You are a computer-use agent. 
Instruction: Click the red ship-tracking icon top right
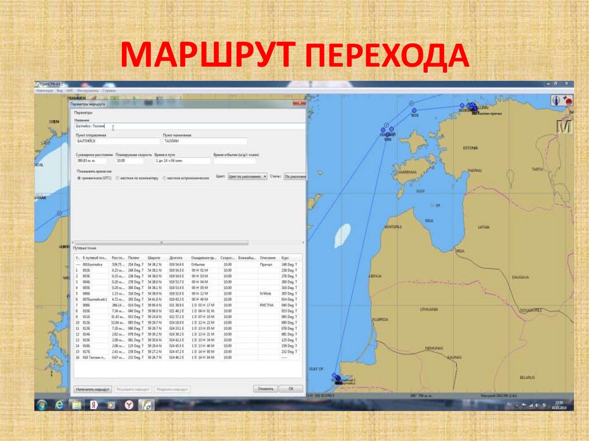click(568, 100)
